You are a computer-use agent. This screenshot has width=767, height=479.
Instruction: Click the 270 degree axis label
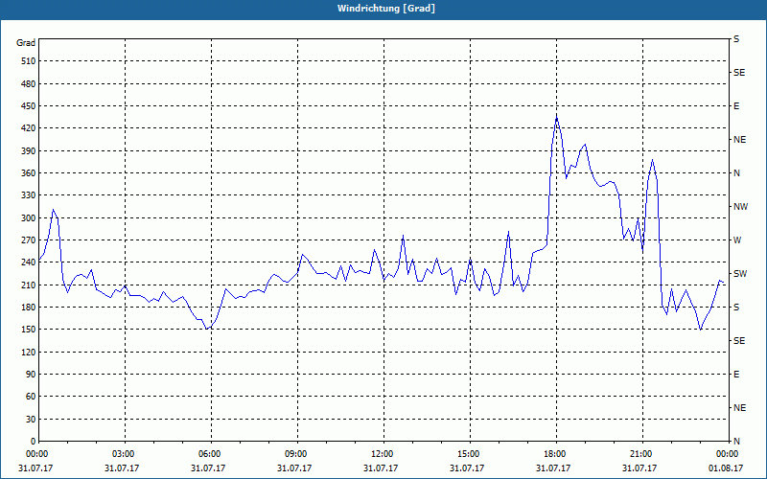(29, 240)
